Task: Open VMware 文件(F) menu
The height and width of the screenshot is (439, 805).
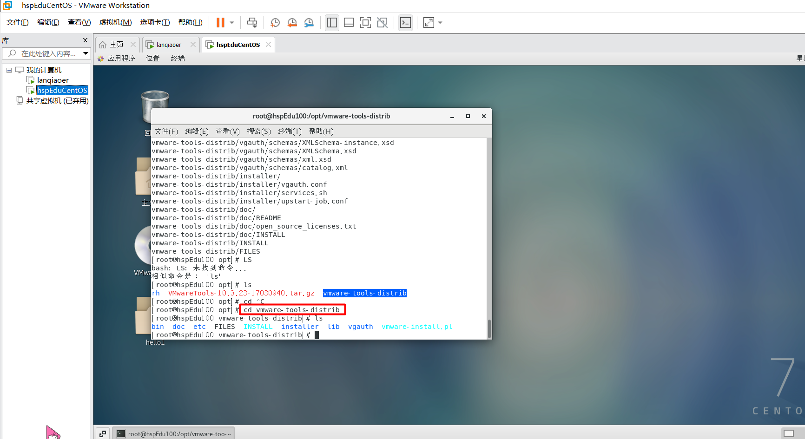Action: pyautogui.click(x=18, y=22)
